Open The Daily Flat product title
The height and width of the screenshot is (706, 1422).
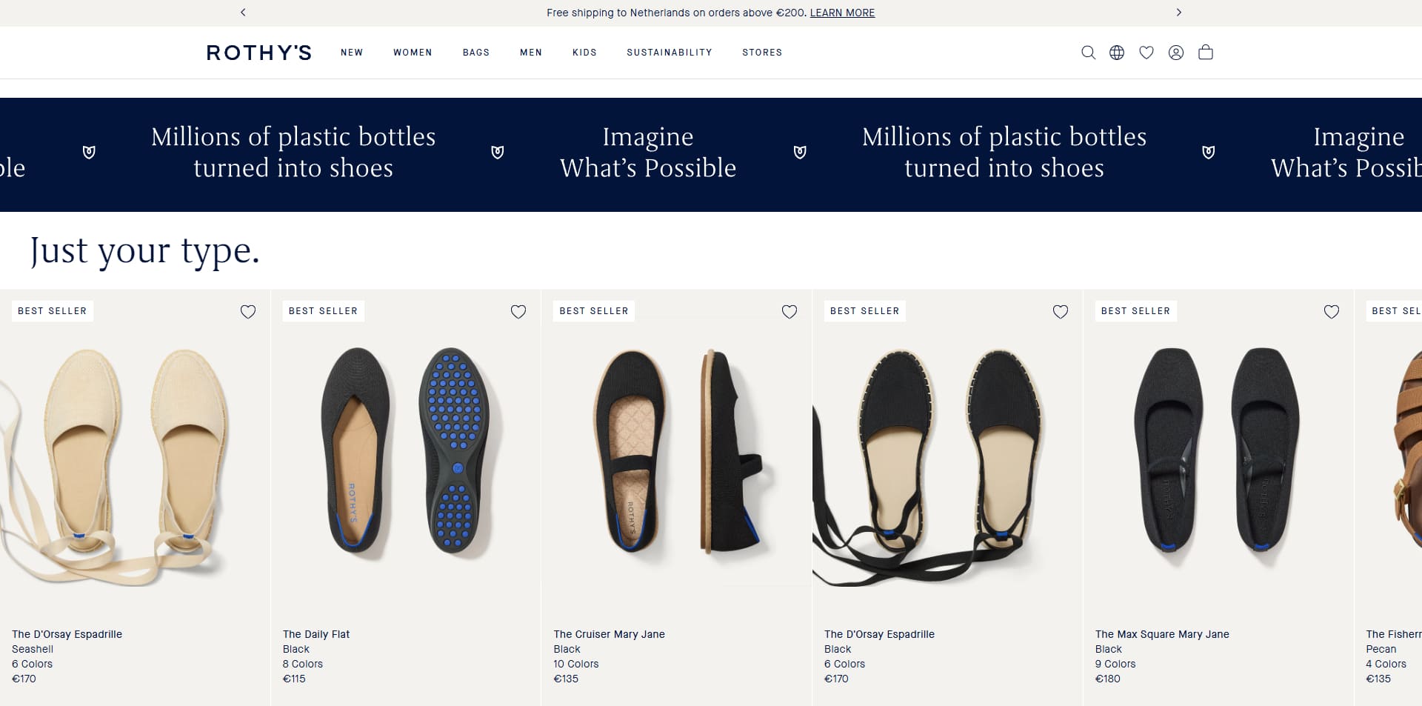pos(316,634)
